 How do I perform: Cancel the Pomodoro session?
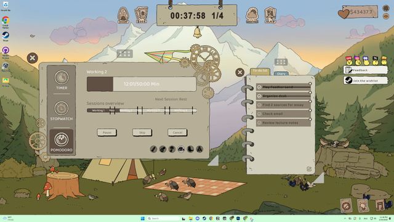(177, 133)
